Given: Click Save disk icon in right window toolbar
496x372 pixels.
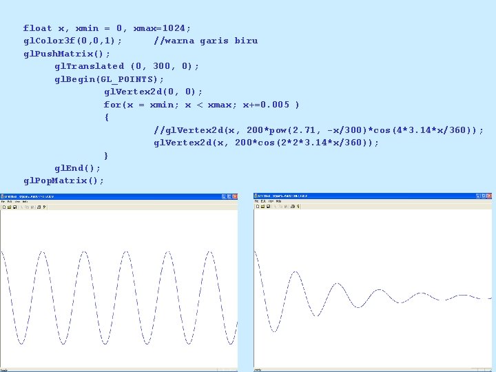Looking at the screenshot, I should pos(268,207).
